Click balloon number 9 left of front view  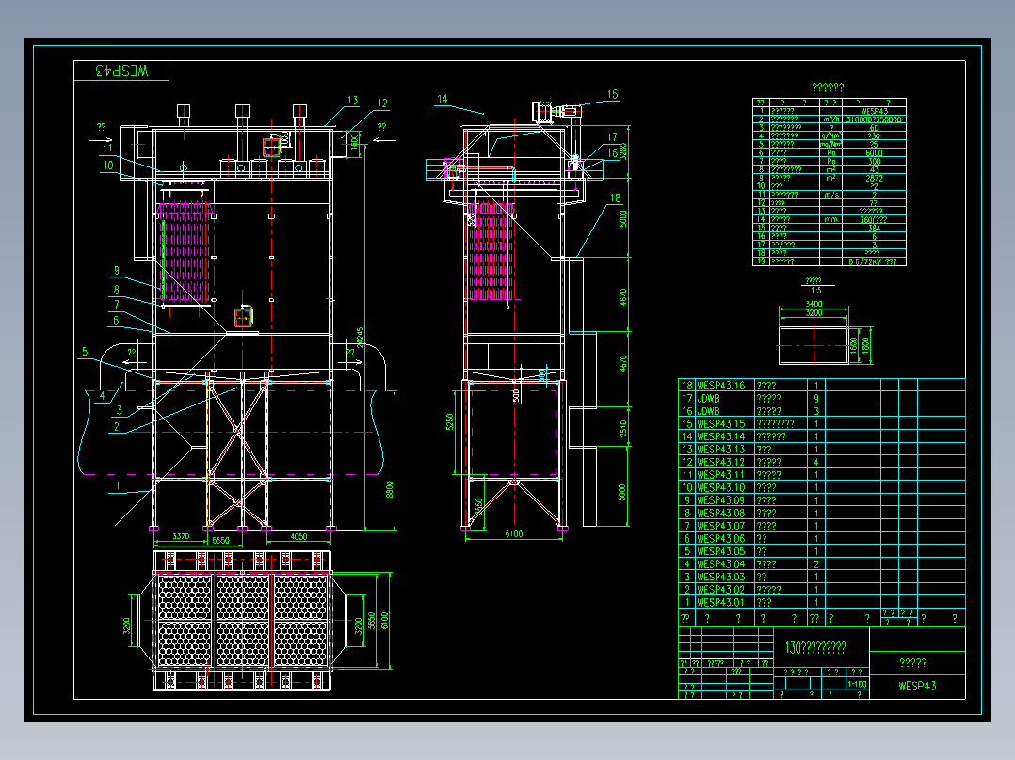click(117, 271)
